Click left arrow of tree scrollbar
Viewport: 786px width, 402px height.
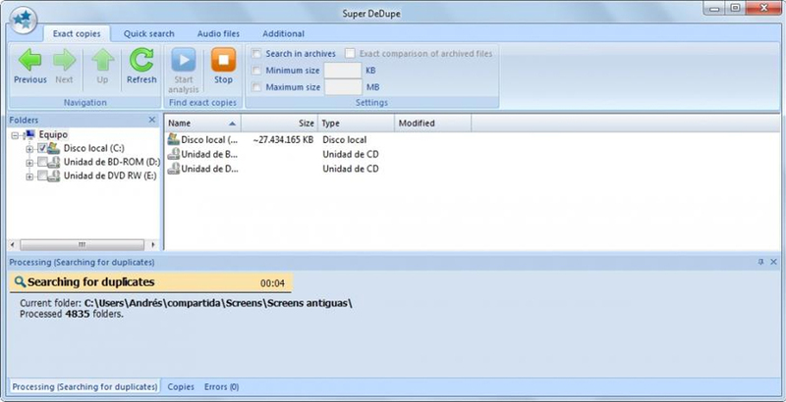pos(13,245)
